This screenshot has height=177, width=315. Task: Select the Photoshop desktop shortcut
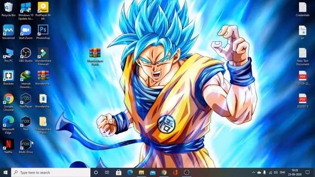click(x=43, y=32)
